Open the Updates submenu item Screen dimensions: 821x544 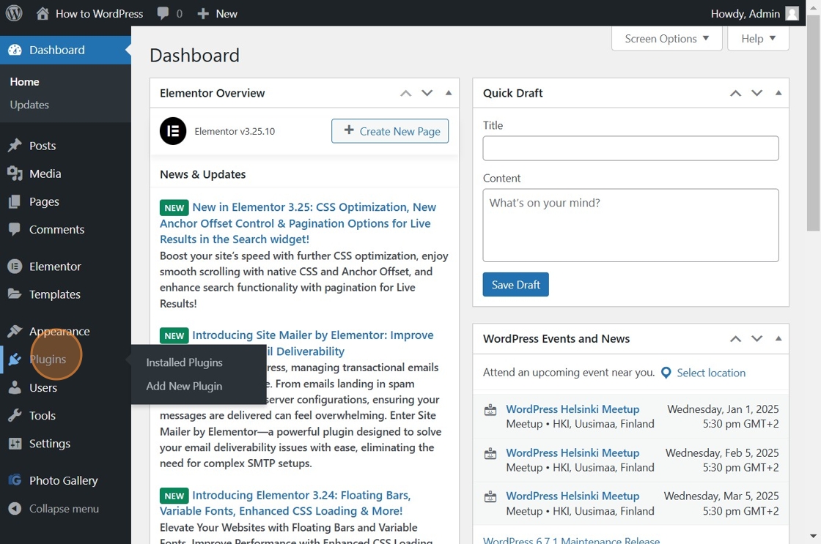29,105
